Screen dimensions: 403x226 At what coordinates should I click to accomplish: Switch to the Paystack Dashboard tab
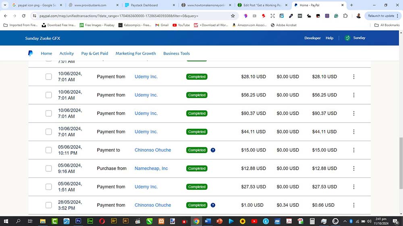coord(150,5)
